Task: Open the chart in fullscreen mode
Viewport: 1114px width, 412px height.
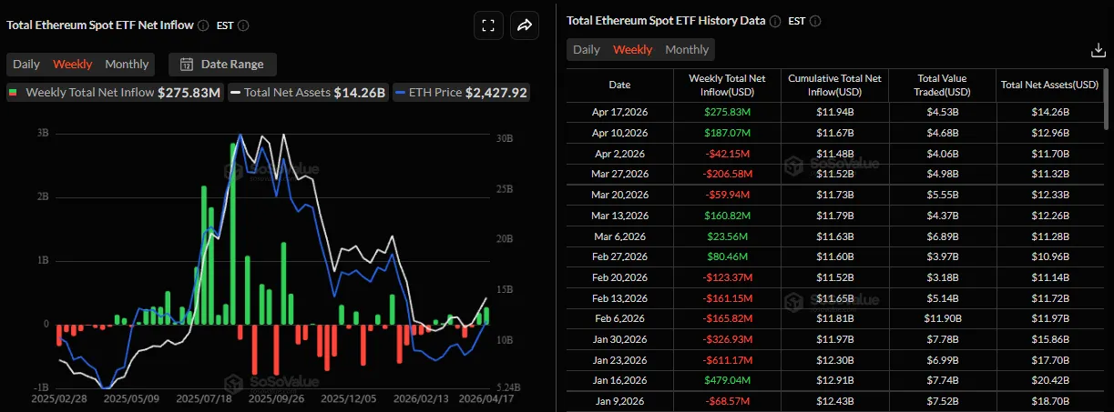Action: [488, 25]
